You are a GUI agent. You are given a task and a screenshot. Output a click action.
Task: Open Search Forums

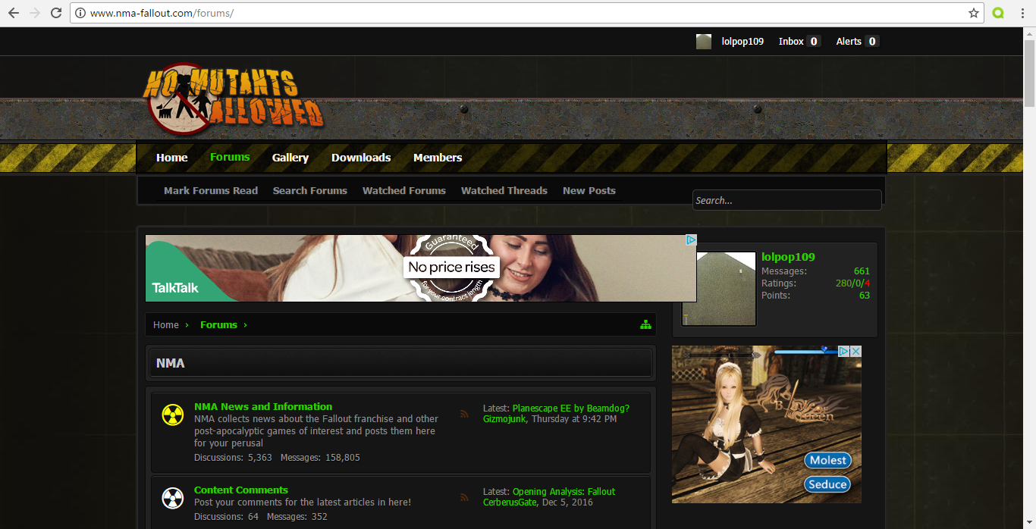tap(310, 191)
